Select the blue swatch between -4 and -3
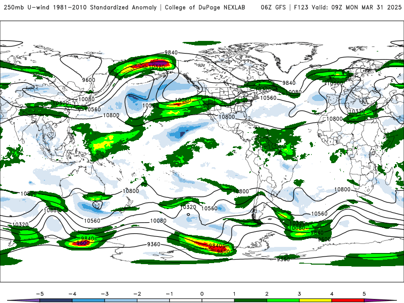404x303 pixels. pos(88,300)
